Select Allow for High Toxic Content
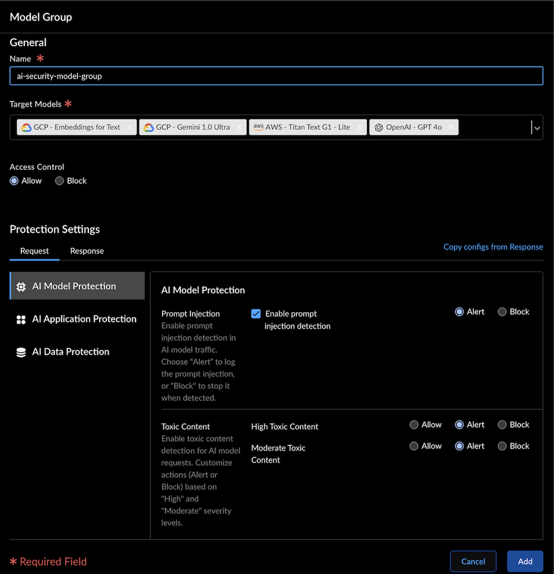The width and height of the screenshot is (554, 574). (414, 425)
